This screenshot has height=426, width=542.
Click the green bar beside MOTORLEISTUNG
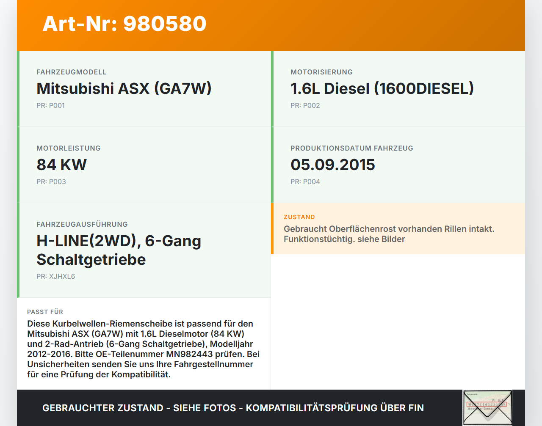pos(18,165)
